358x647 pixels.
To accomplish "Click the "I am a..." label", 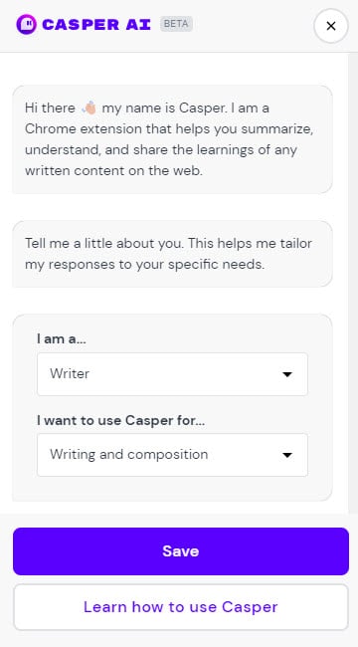I will [x=62, y=339].
